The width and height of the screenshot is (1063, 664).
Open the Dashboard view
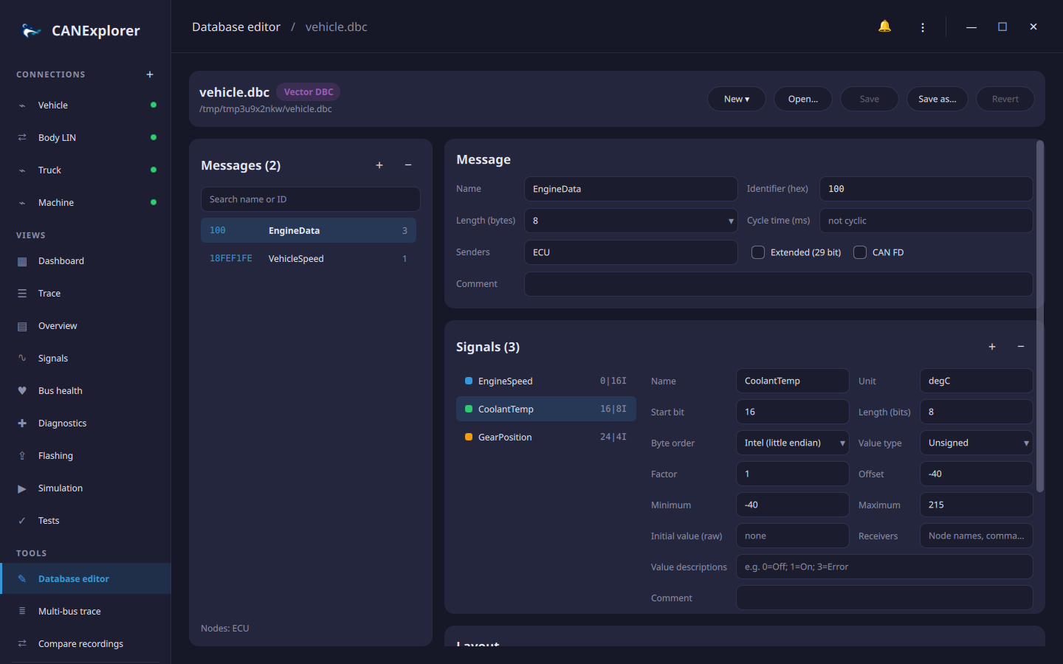click(86, 261)
